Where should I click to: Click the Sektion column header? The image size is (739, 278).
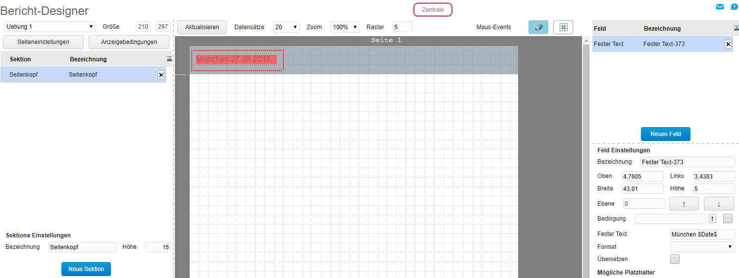click(20, 59)
